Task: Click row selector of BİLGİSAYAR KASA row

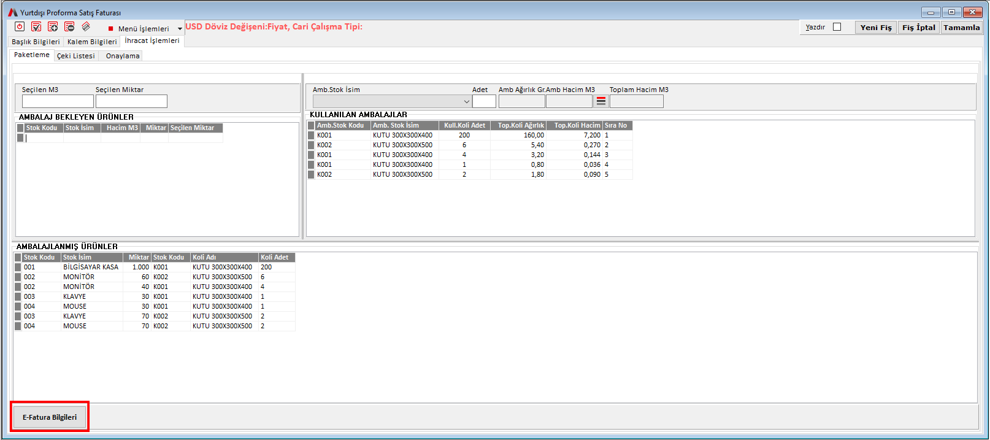Action: pos(18,268)
